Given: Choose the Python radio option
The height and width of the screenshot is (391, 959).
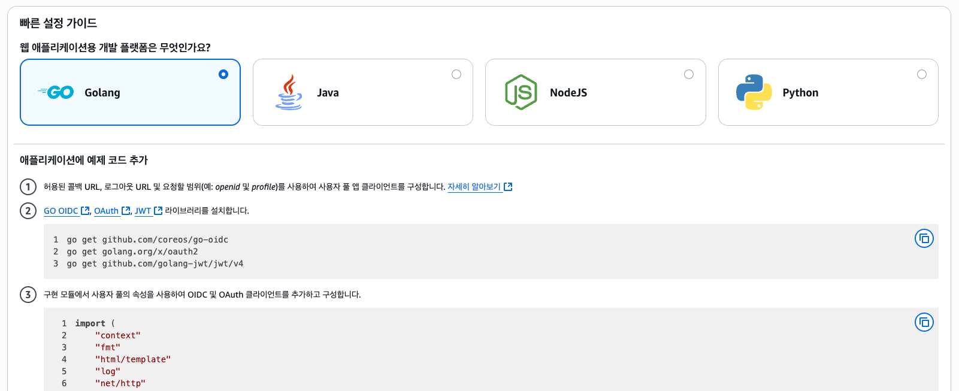Looking at the screenshot, I should [922, 74].
